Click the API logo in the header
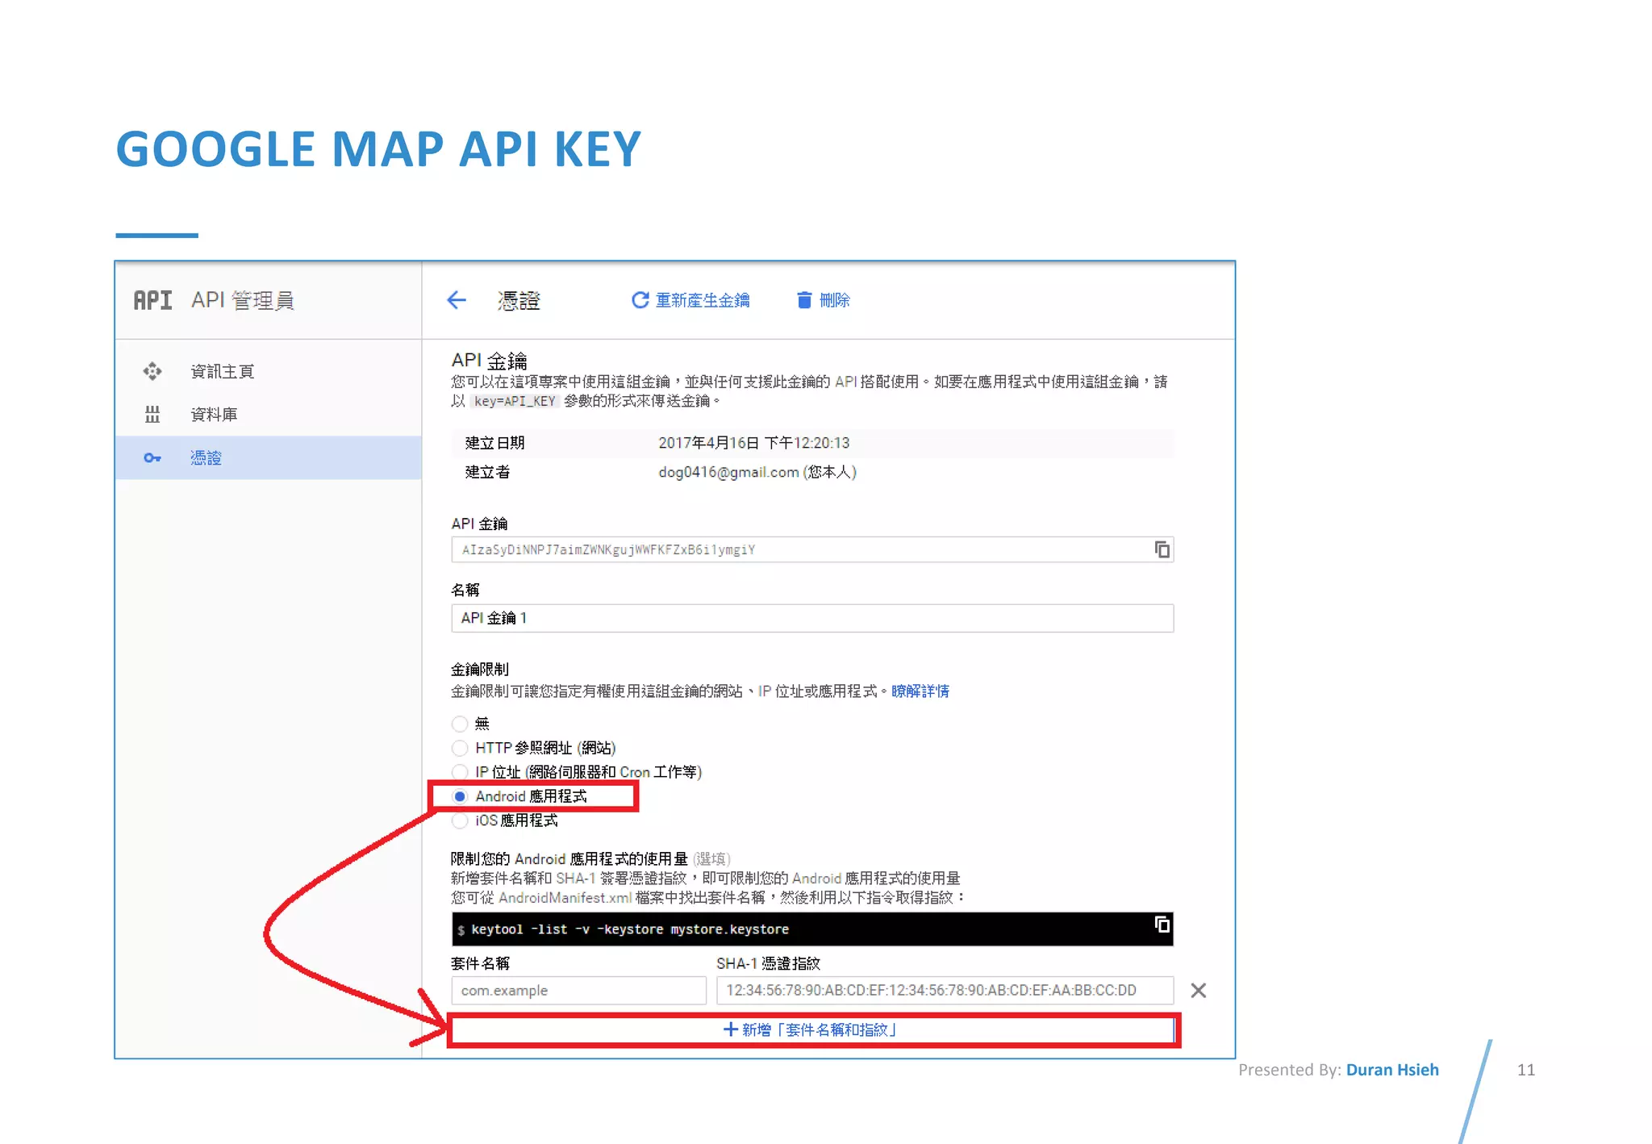 point(152,300)
